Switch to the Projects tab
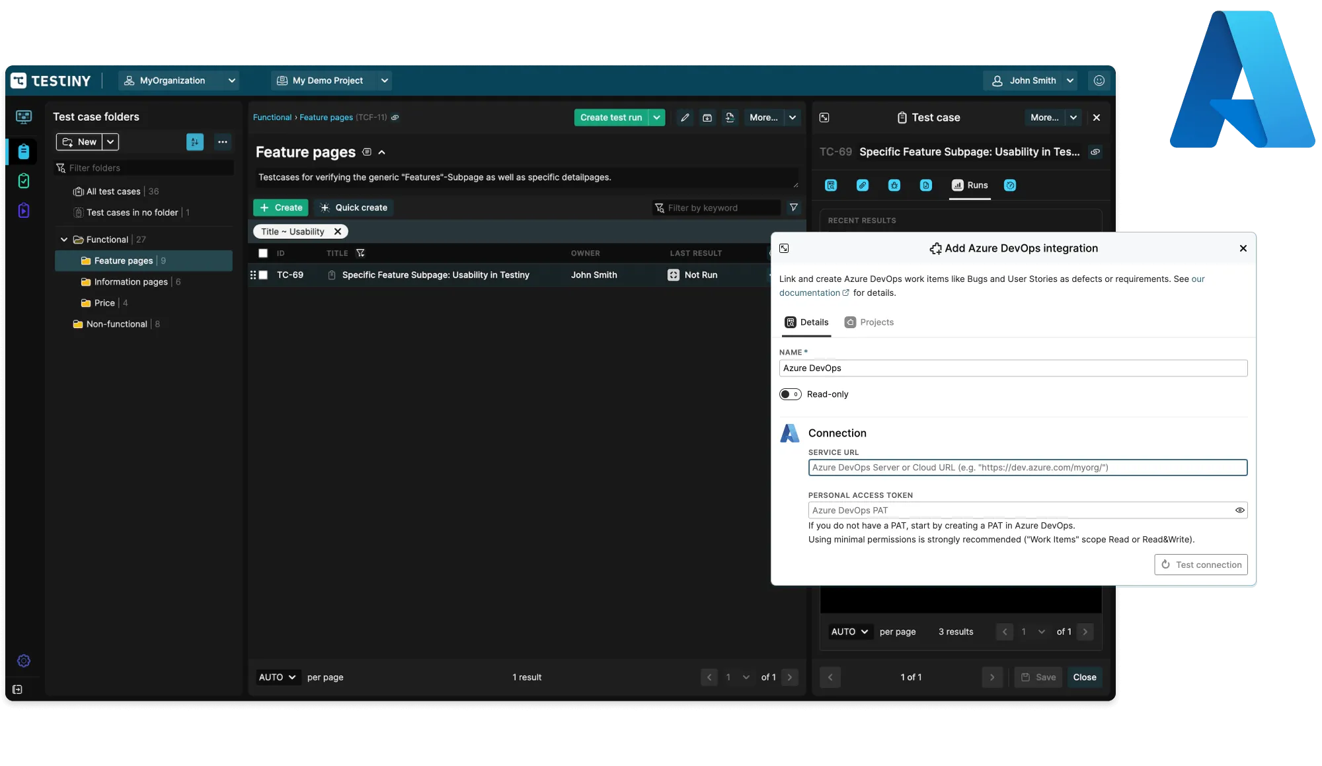 pos(869,322)
